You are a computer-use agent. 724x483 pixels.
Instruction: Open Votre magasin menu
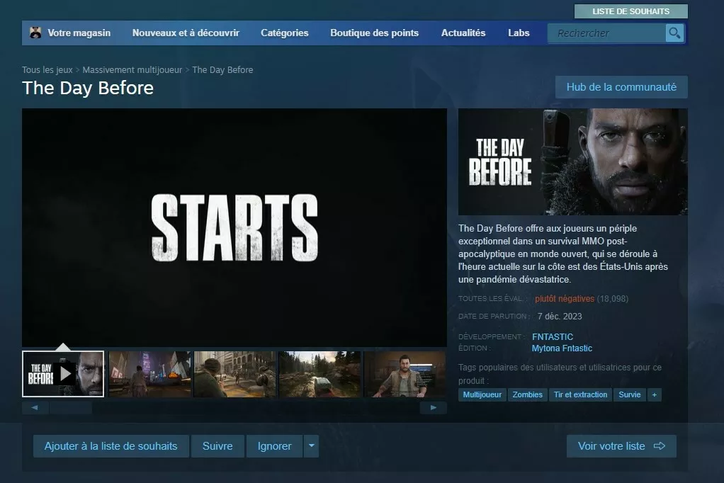pyautogui.click(x=79, y=33)
